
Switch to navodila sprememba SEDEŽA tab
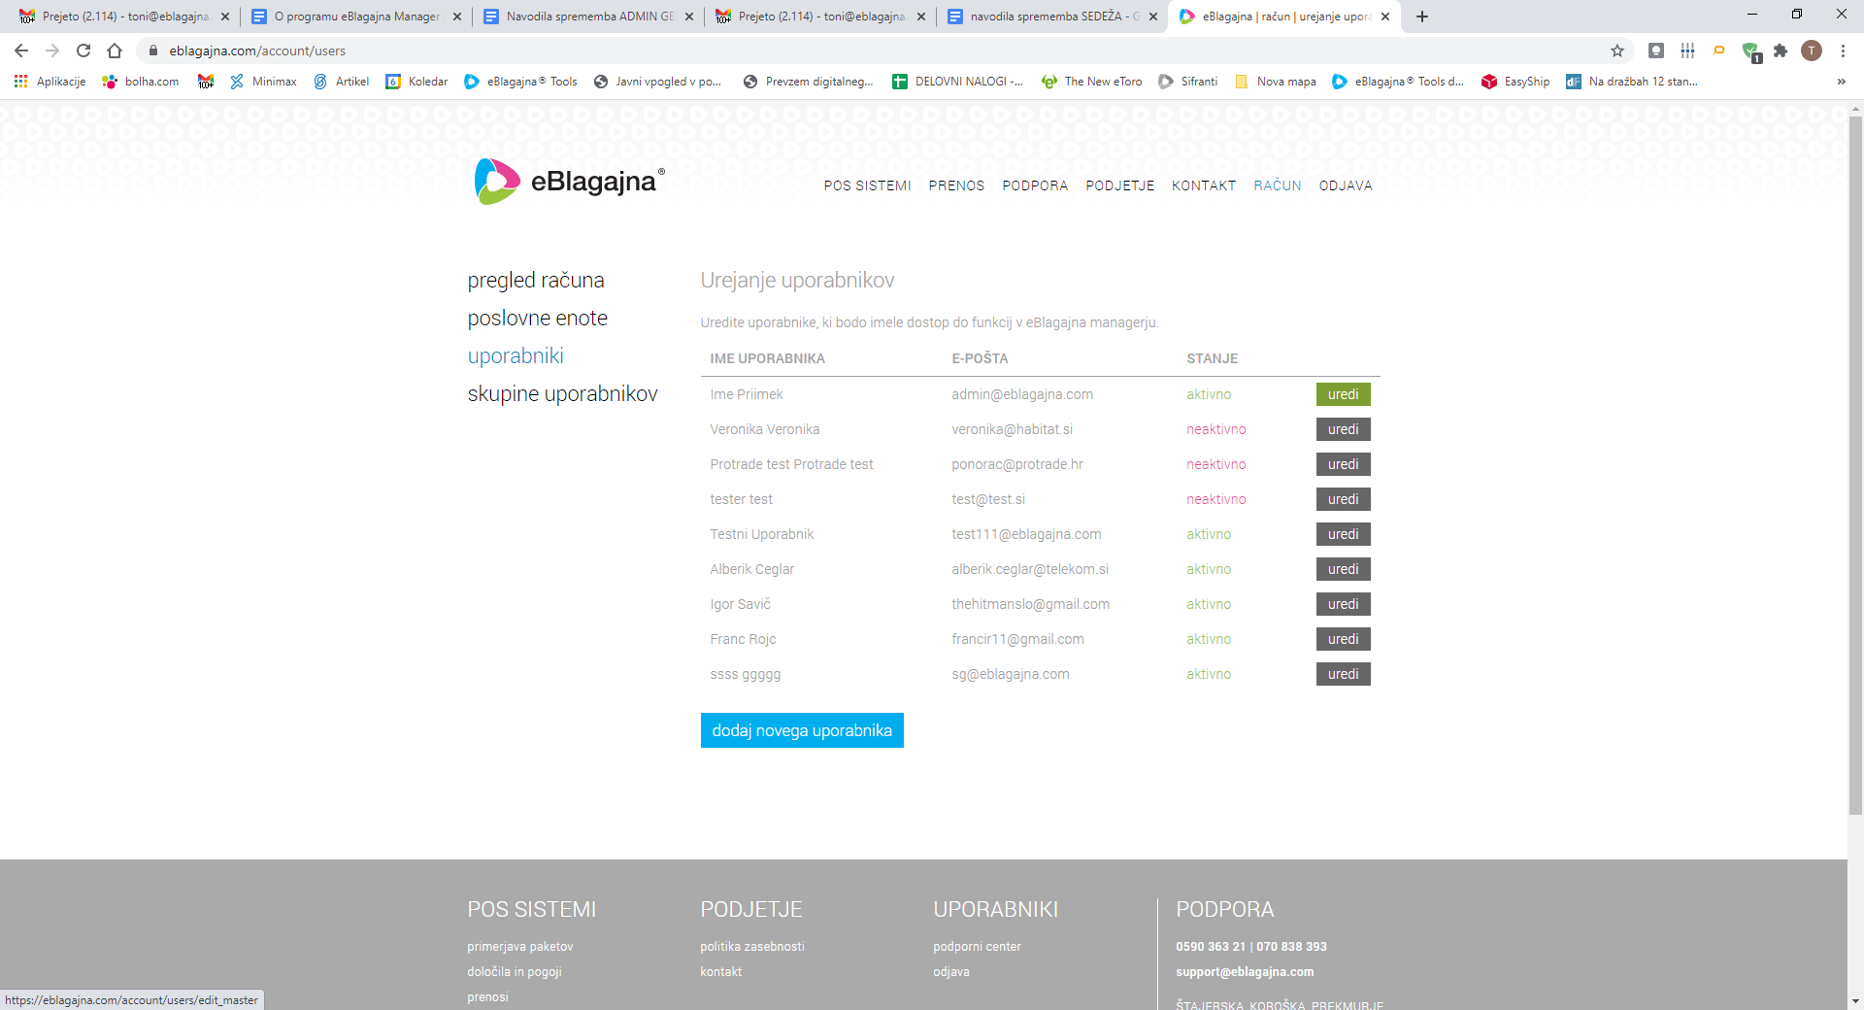pos(1053,17)
